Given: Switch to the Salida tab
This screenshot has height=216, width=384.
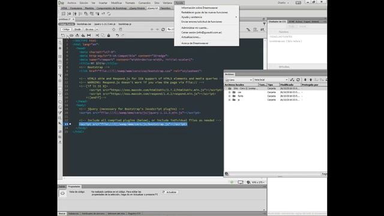Looking at the screenshot, I should pyautogui.click(x=62, y=187).
